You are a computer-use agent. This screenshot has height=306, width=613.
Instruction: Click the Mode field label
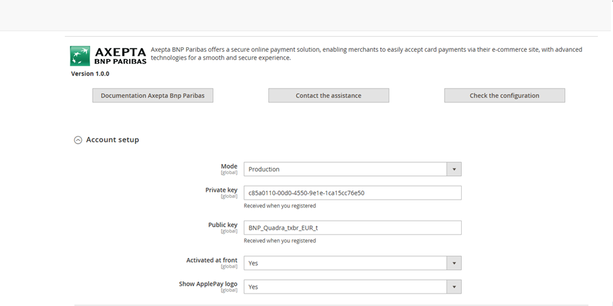229,167
